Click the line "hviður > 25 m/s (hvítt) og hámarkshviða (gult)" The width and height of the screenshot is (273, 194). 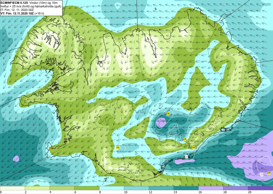tap(31, 6)
